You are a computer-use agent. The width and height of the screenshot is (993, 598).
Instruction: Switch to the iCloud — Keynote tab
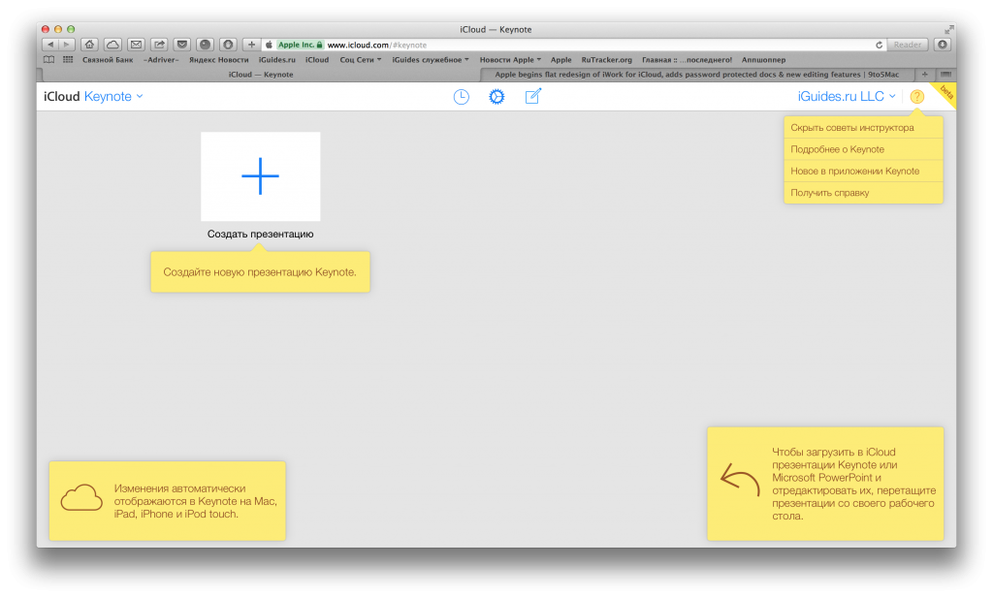pos(260,75)
